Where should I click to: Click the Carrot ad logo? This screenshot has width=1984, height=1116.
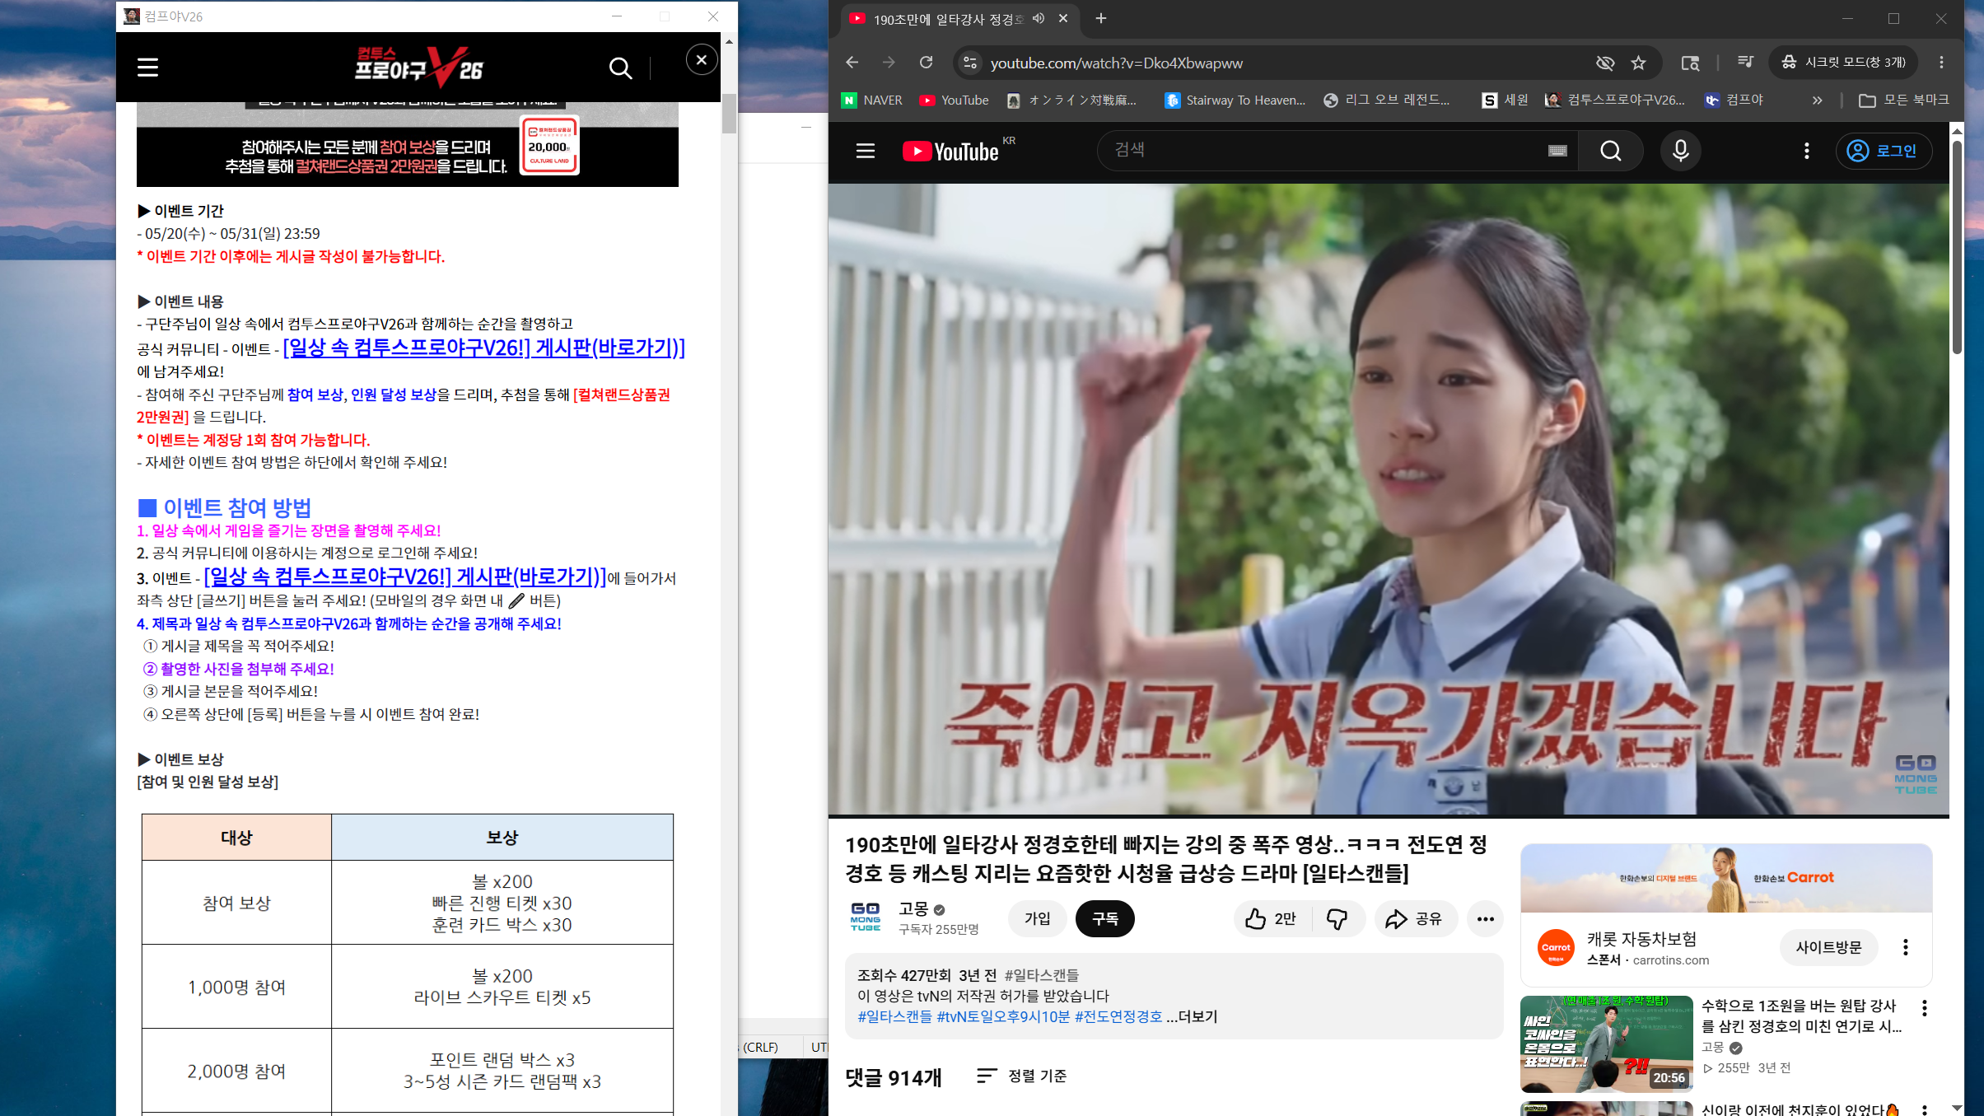pyautogui.click(x=1556, y=947)
